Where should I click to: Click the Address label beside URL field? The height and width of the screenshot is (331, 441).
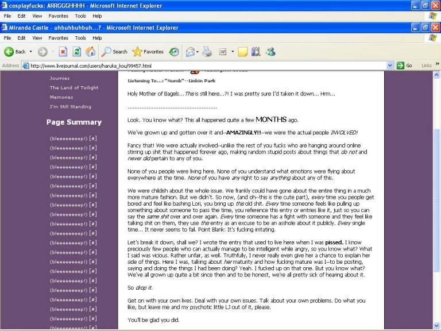pos(10,66)
